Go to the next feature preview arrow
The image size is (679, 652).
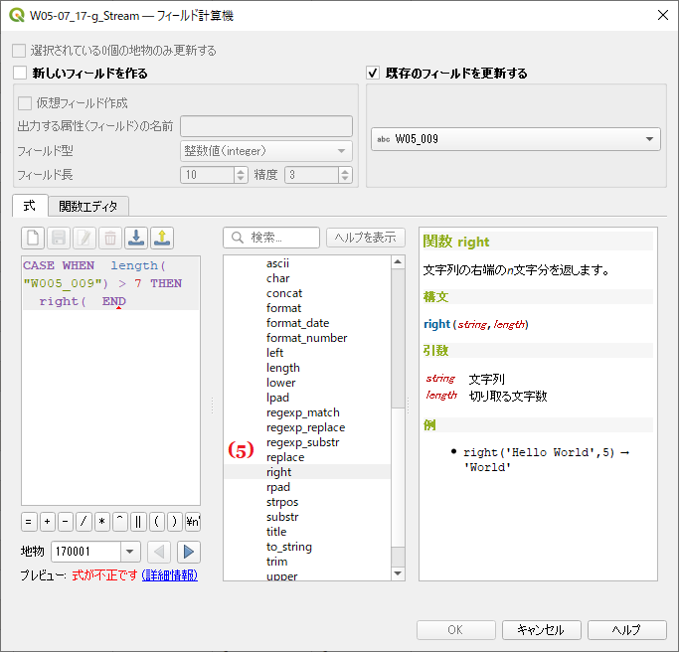tap(189, 552)
